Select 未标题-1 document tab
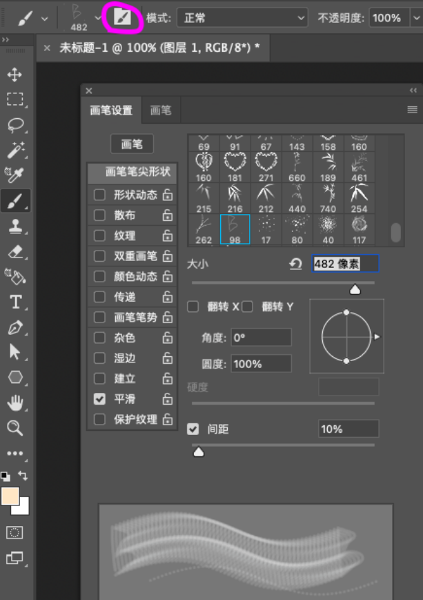The height and width of the screenshot is (600, 423). (159, 48)
